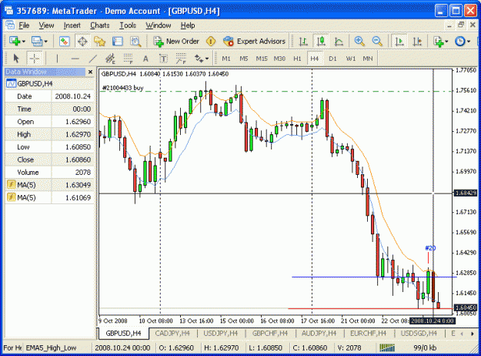Pick the horizontal line drawing tool

click(x=75, y=59)
